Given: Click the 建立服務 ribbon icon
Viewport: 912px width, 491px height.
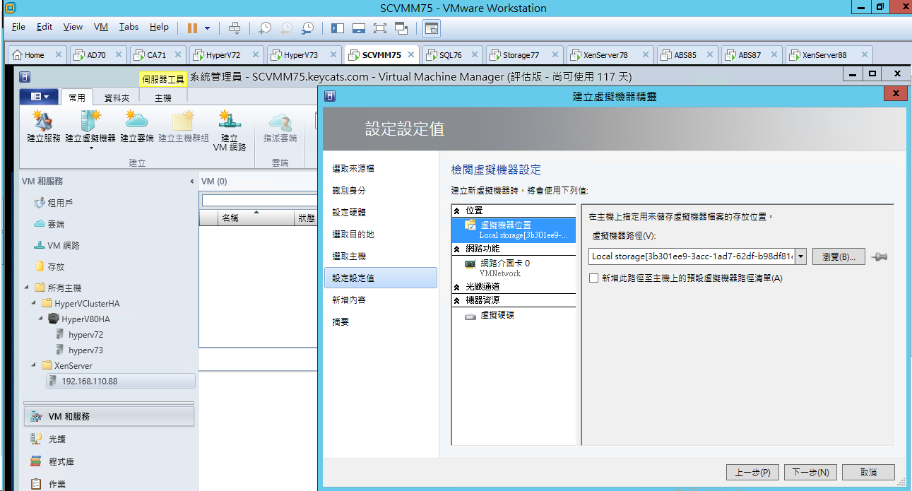Looking at the screenshot, I should point(44,126).
